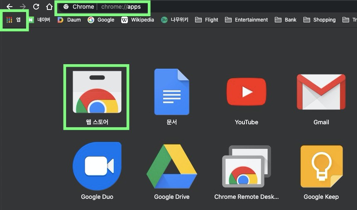357x210 pixels.
Task: Expand the Flight bookmark folder
Action: pos(207,19)
